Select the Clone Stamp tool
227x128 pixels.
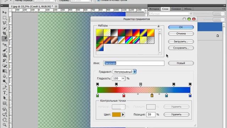click(x=5, y=55)
